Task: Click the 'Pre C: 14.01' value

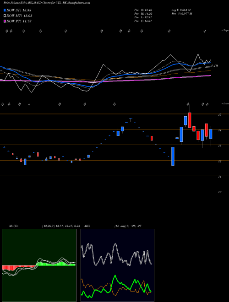Action: pos(143,21)
